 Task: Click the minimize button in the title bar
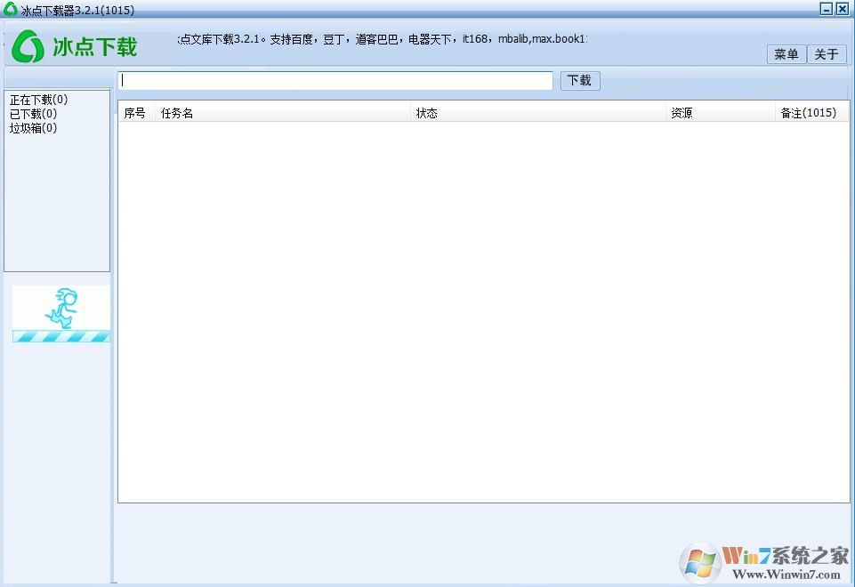click(825, 10)
